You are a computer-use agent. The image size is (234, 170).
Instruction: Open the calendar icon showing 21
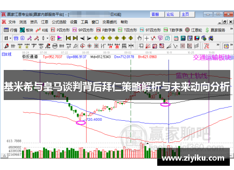click(176, 38)
